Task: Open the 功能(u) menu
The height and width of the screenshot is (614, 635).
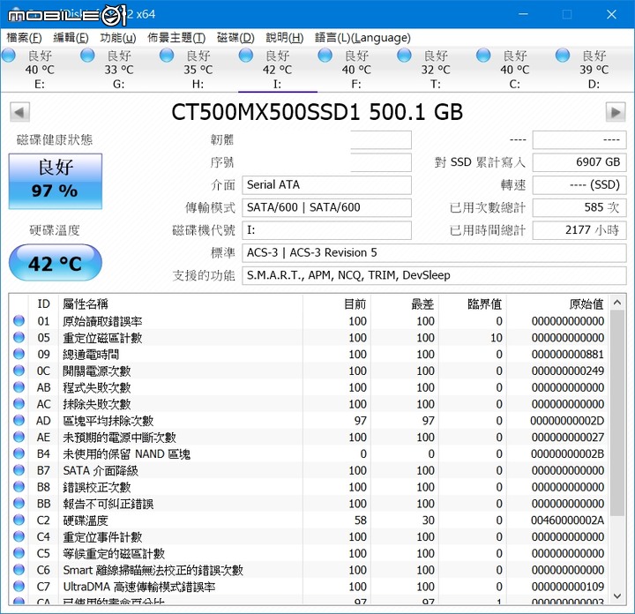Action: [118, 38]
